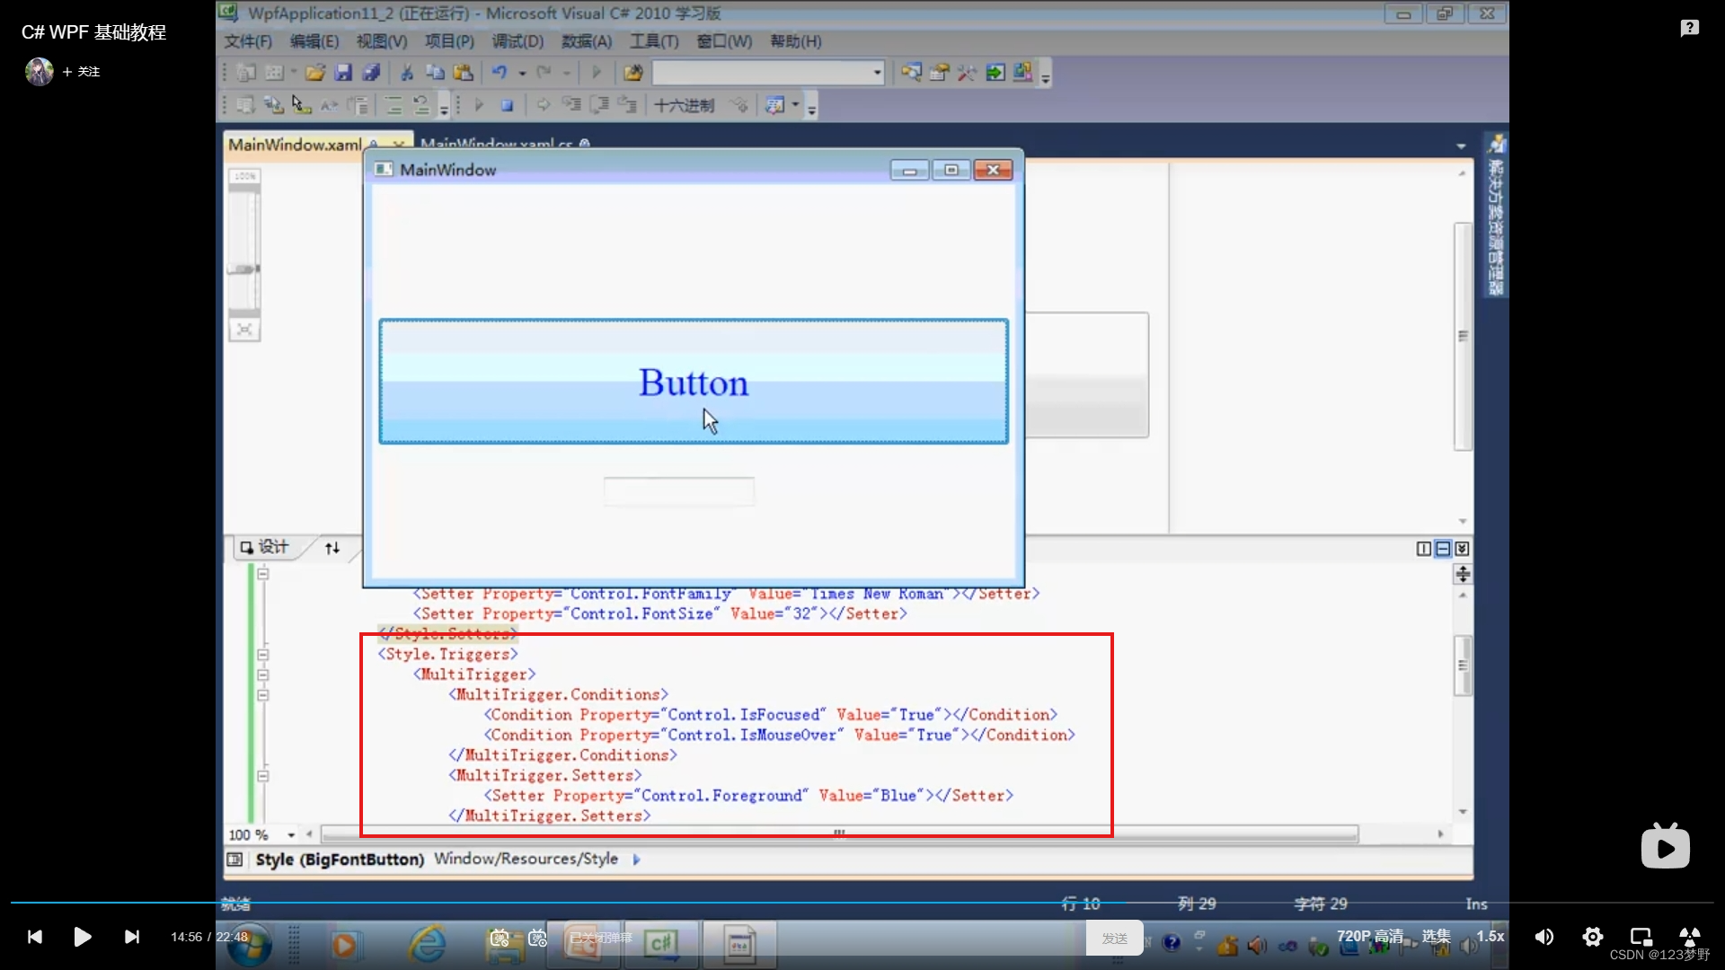Click the Save icon
This screenshot has width=1725, height=970.
343,73
